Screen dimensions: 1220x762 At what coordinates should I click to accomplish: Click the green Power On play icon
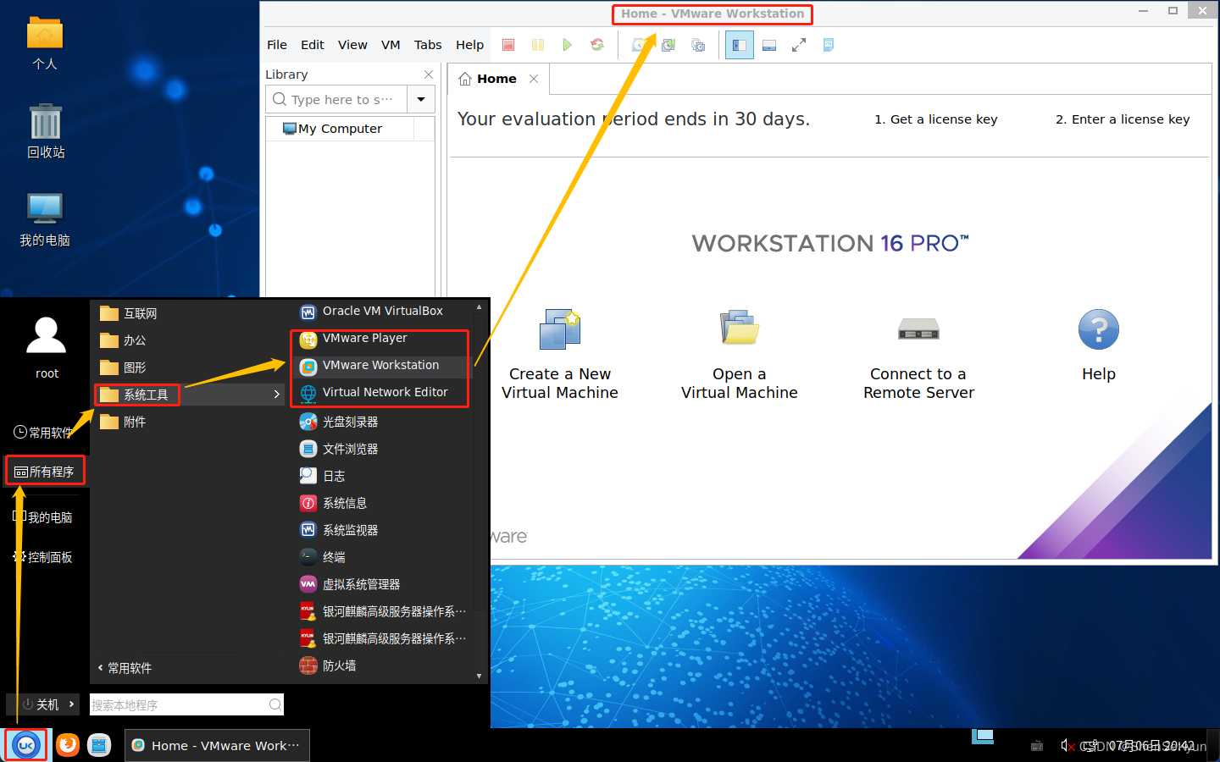tap(568, 45)
